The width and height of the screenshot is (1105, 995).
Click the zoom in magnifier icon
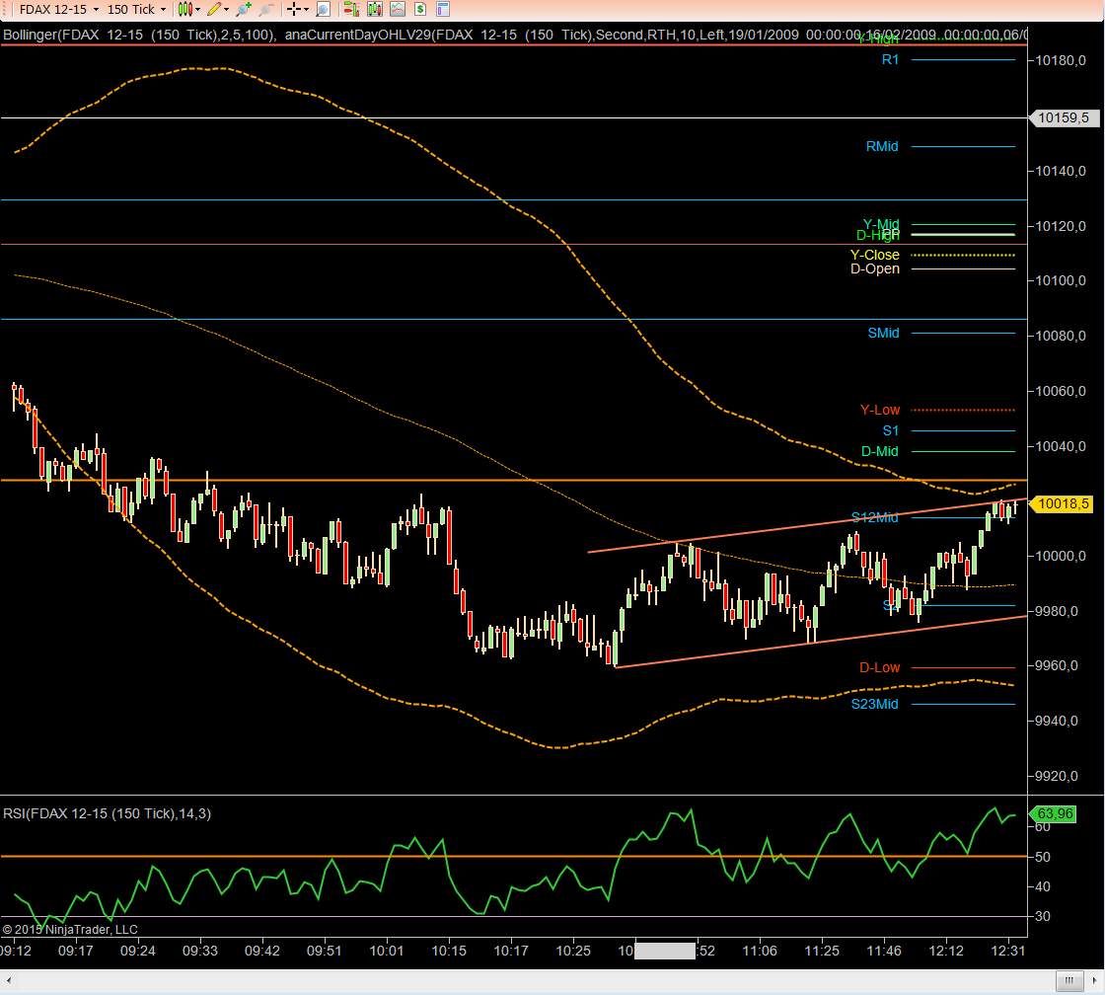pos(244,9)
